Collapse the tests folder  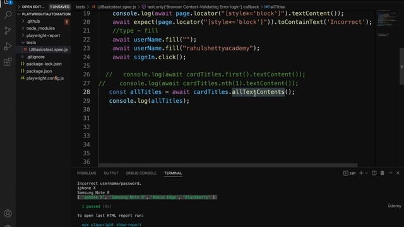(31, 42)
